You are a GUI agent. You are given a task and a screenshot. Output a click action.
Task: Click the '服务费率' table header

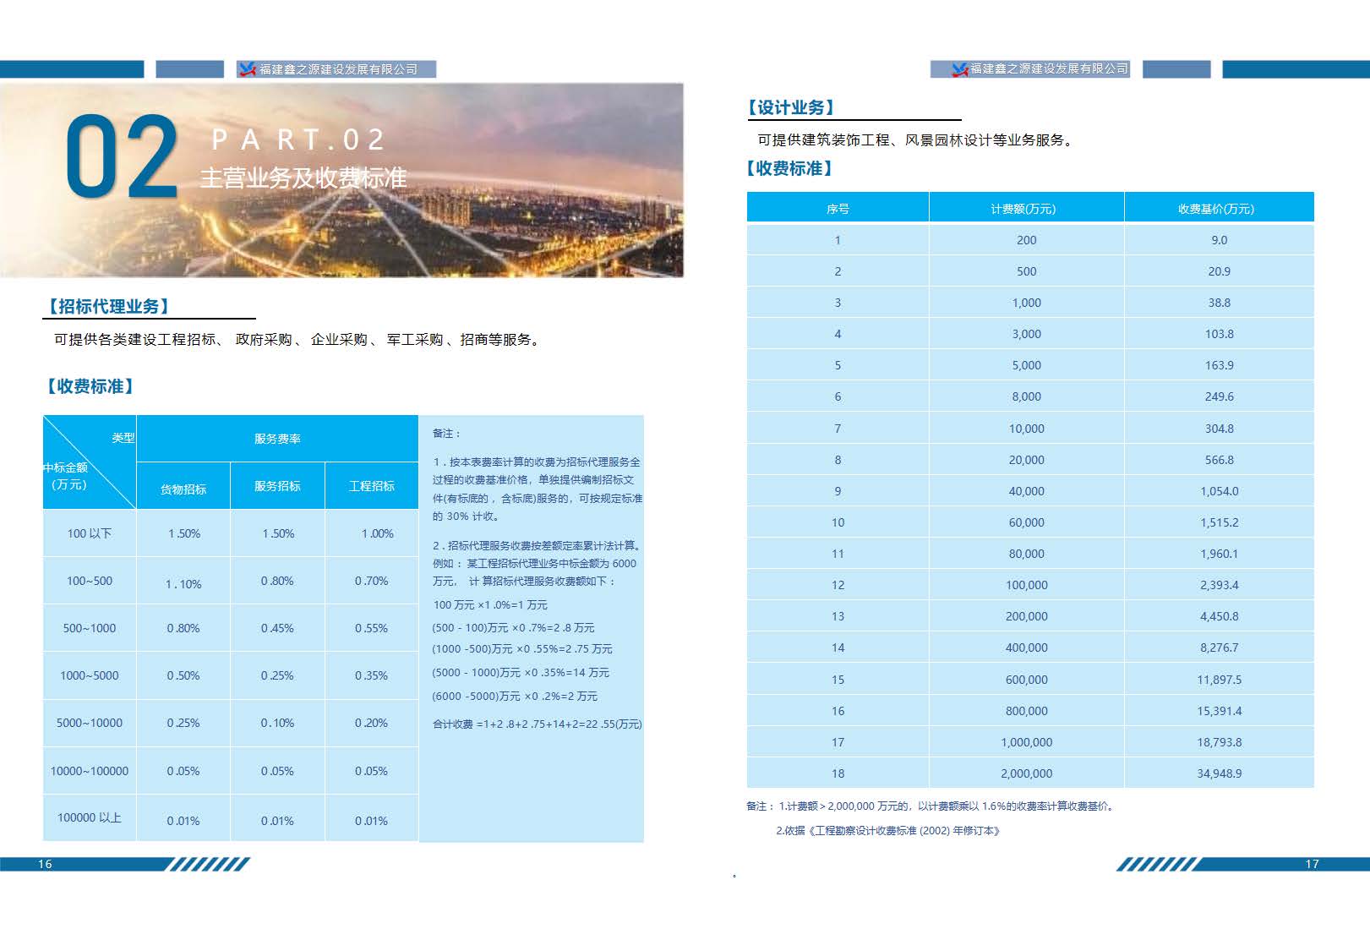[x=277, y=439]
